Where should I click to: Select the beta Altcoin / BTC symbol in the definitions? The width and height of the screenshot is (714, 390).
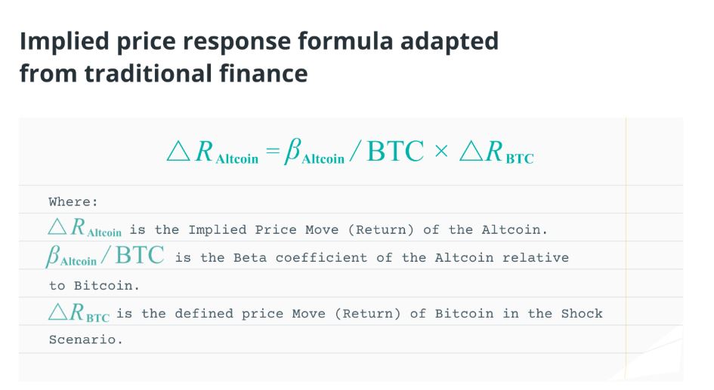pos(104,256)
